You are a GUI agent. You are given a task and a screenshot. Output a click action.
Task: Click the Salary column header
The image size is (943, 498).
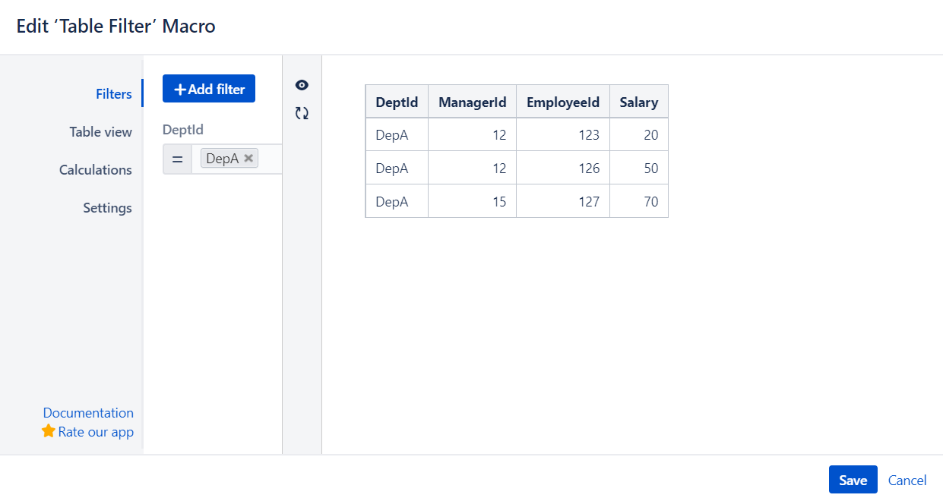638,101
